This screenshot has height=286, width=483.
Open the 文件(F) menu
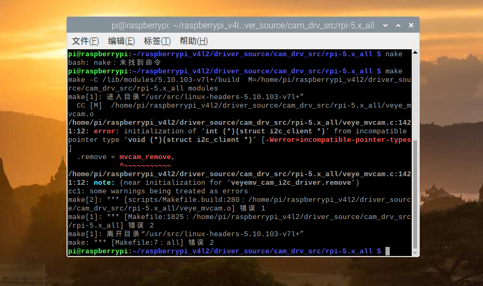pyautogui.click(x=85, y=41)
